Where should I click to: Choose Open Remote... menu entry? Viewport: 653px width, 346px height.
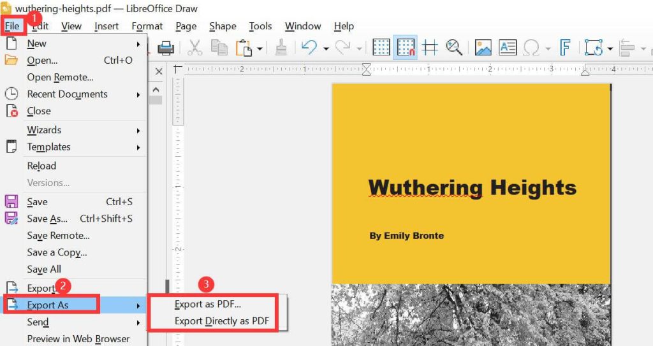74,78
